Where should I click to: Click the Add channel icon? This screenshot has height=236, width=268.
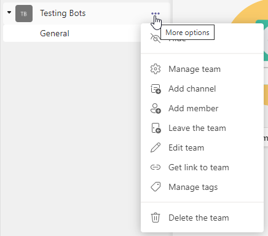pos(156,88)
